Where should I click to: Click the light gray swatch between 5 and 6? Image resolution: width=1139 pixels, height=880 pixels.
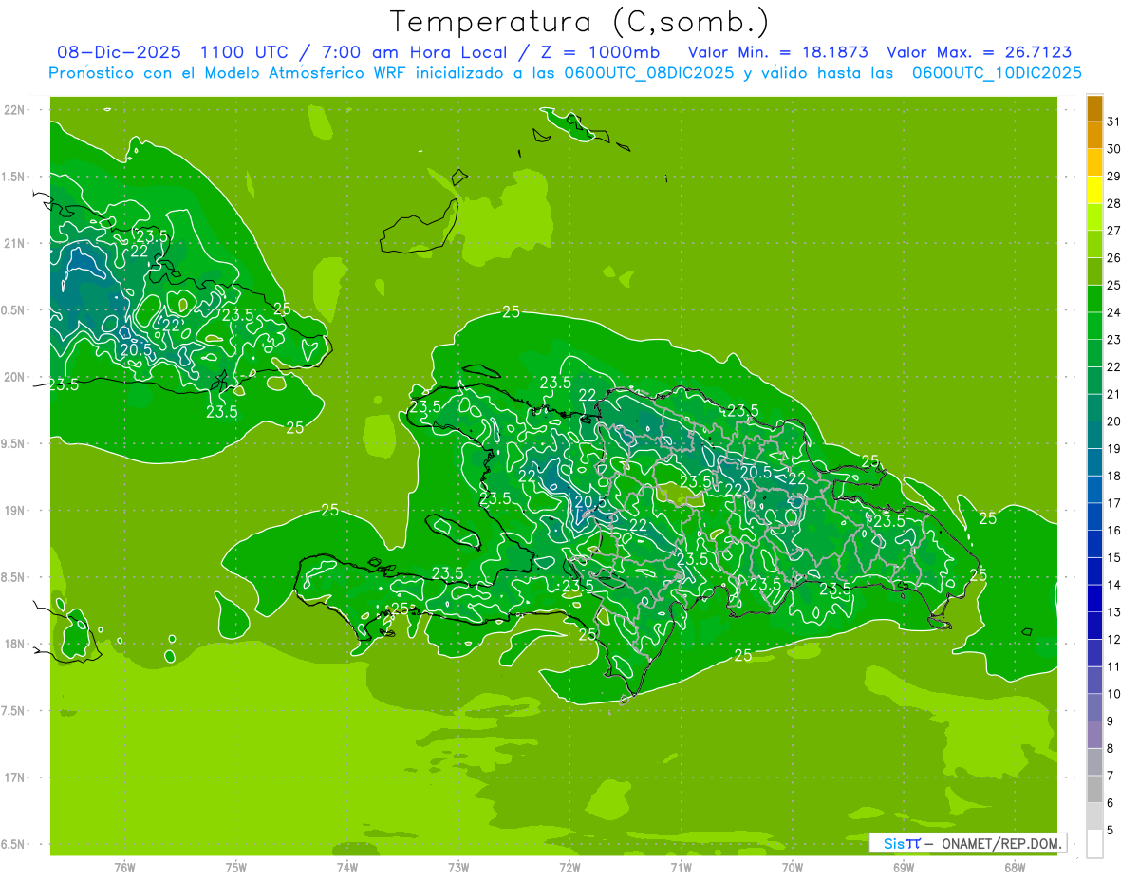[x=1094, y=816]
